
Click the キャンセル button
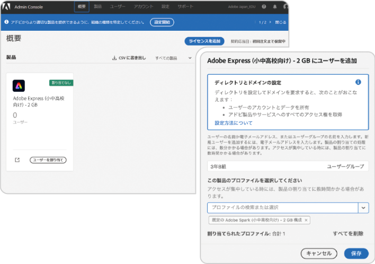pyautogui.click(x=319, y=253)
